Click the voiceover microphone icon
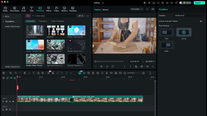207x116 pixels. 107,73
